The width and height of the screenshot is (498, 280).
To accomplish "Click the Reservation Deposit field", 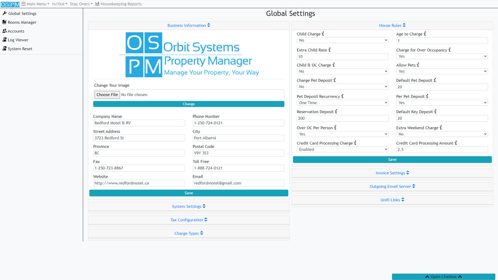I will pos(342,118).
